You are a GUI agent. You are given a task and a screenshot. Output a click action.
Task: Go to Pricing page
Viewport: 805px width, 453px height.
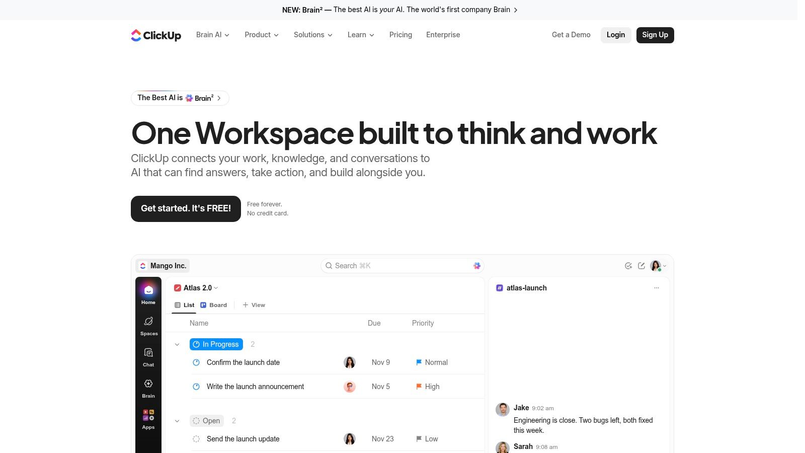[x=400, y=35]
